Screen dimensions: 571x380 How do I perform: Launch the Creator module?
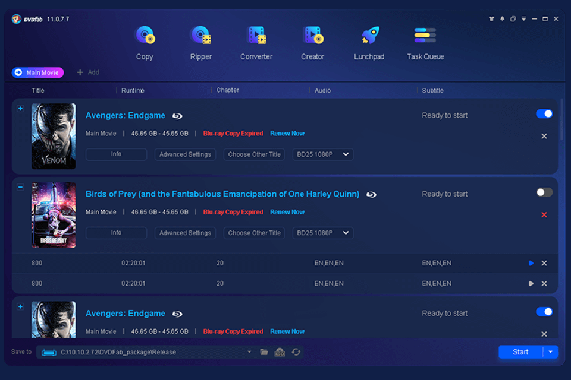pos(312,42)
